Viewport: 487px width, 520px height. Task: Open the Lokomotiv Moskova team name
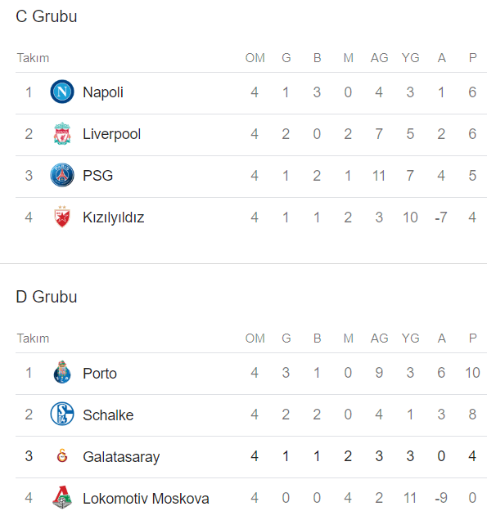[x=146, y=499]
